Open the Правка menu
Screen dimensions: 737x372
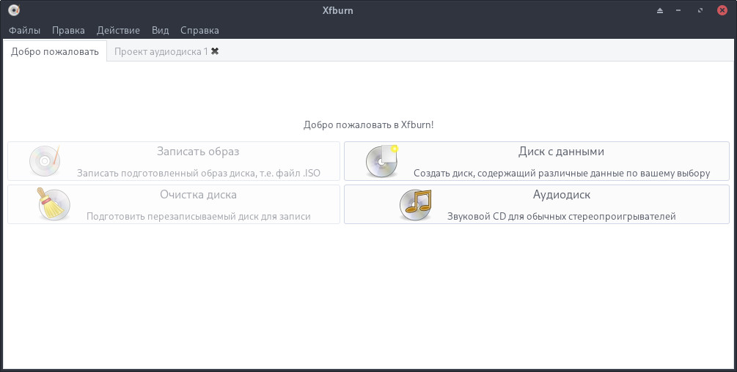[68, 31]
